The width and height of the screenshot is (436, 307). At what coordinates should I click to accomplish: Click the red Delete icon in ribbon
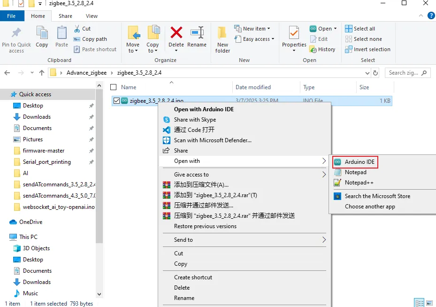176,33
